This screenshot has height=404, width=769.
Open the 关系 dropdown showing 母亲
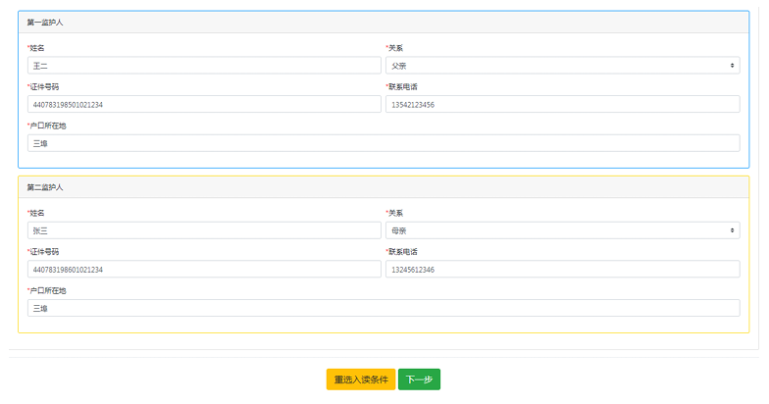click(x=563, y=230)
